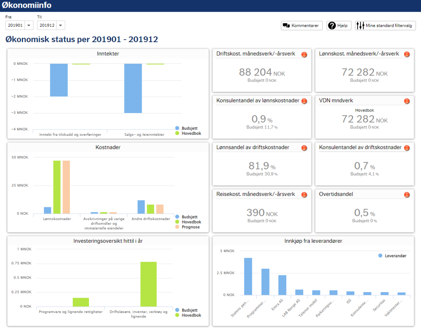Click the filter sliders icon
The height and width of the screenshot is (331, 421).
pyautogui.click(x=360, y=26)
